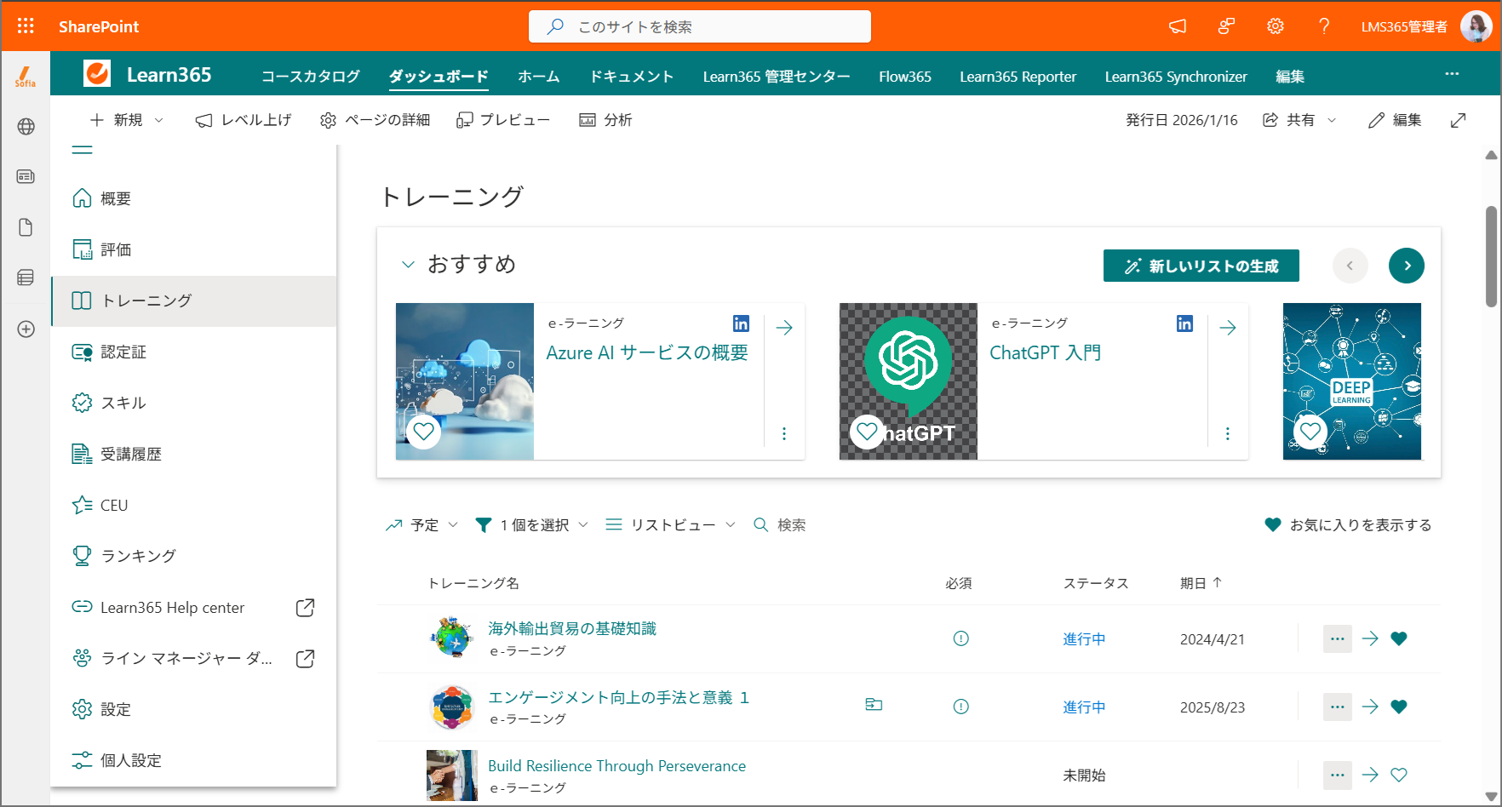Open the 共有 dropdown
Image resolution: width=1502 pixels, height=807 pixels.
pyautogui.click(x=1299, y=120)
